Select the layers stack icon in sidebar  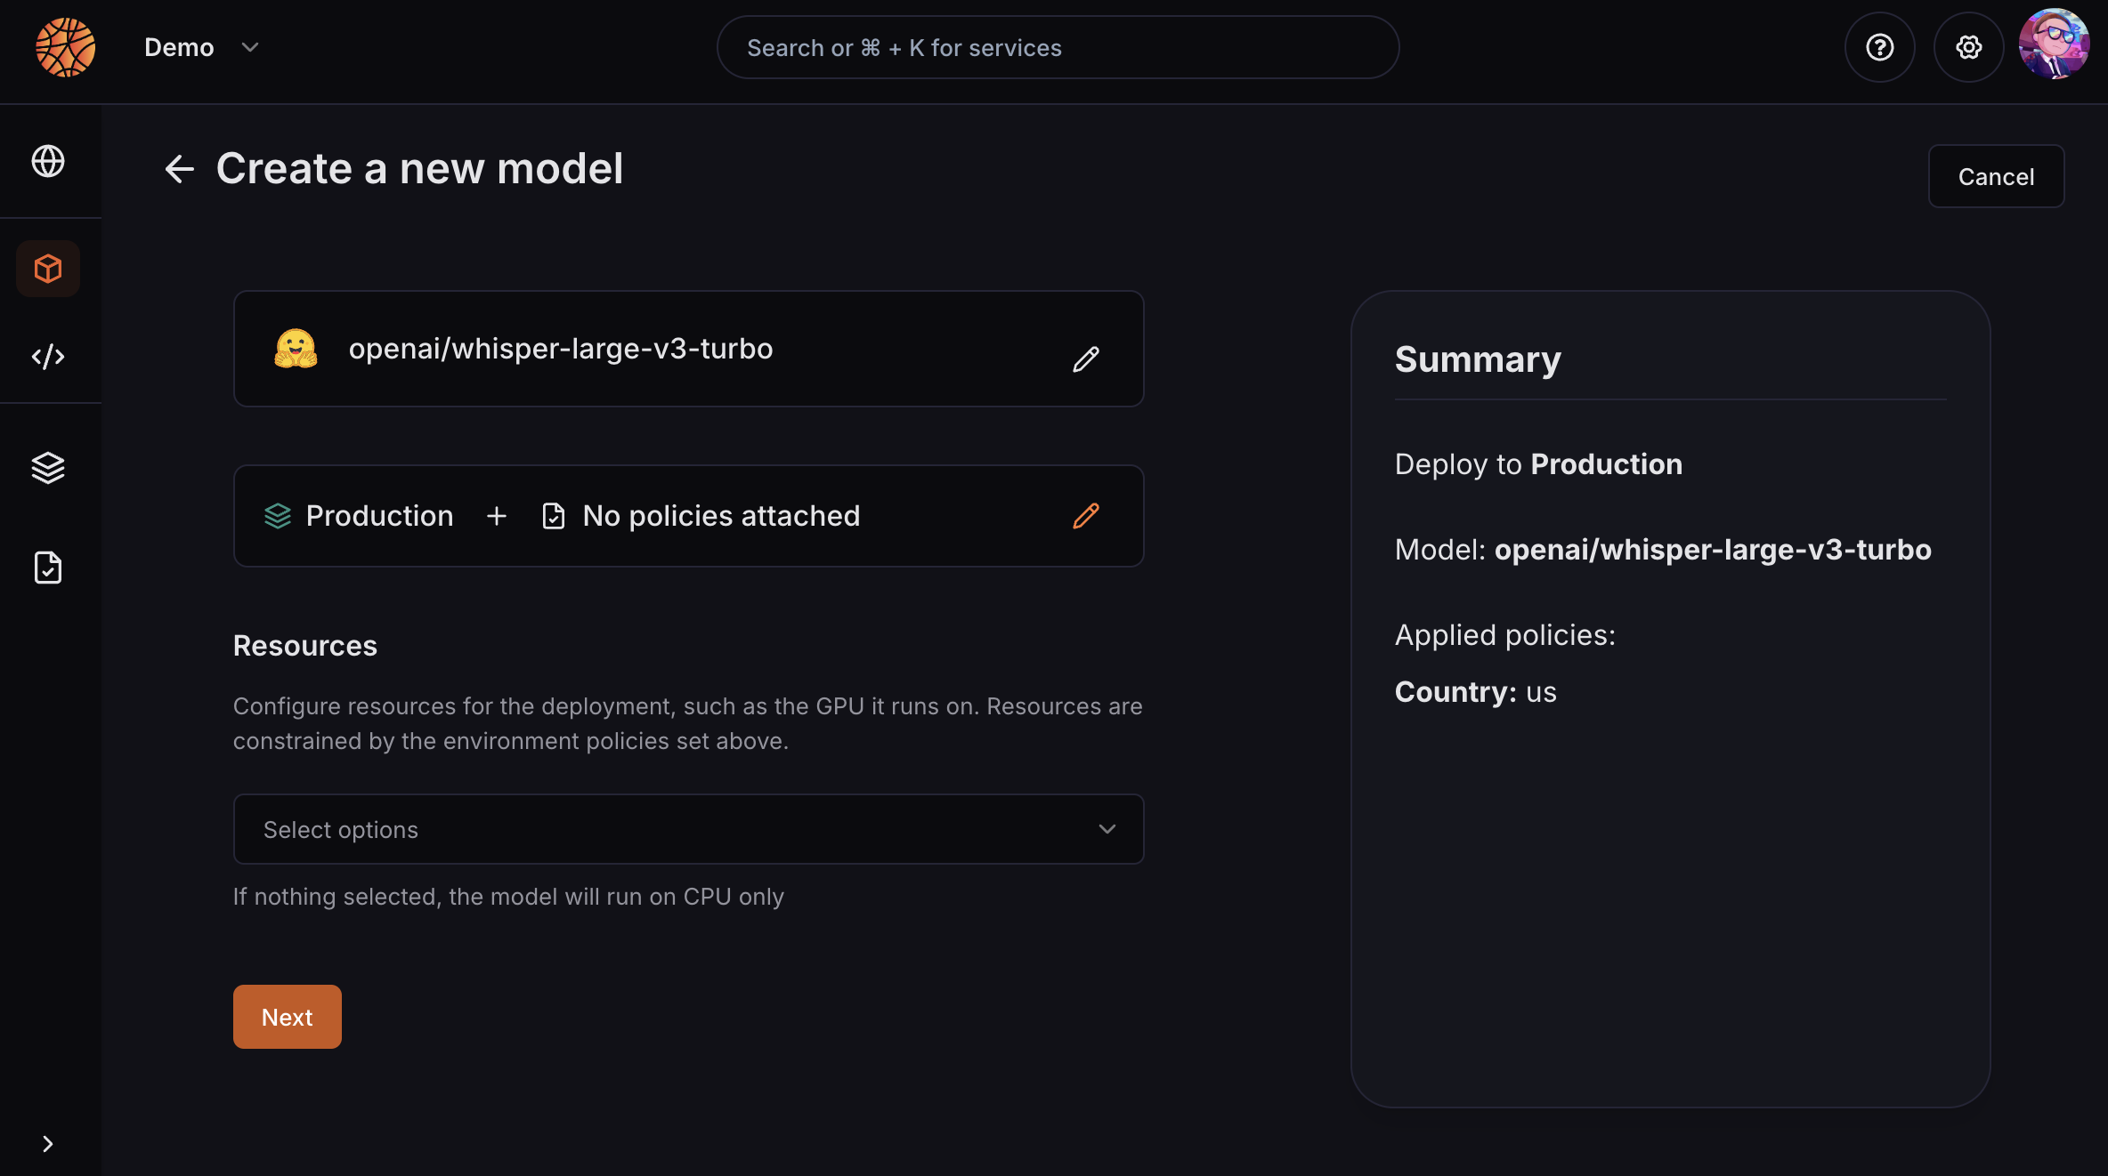tap(48, 466)
